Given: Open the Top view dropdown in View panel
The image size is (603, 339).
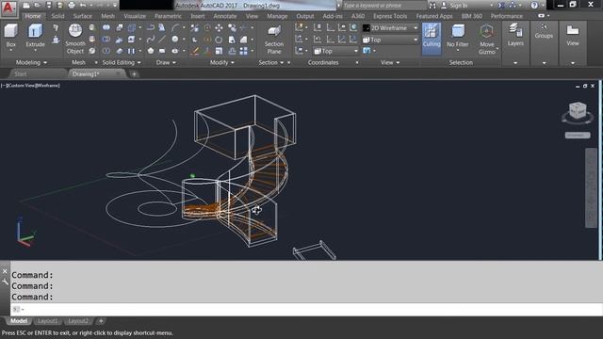Looking at the screenshot, I should click(390, 40).
